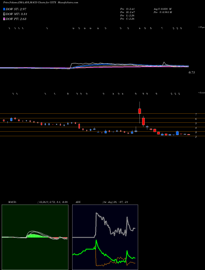Click the 'Avg V: 0.058 M' volume text

(x=162, y=9)
